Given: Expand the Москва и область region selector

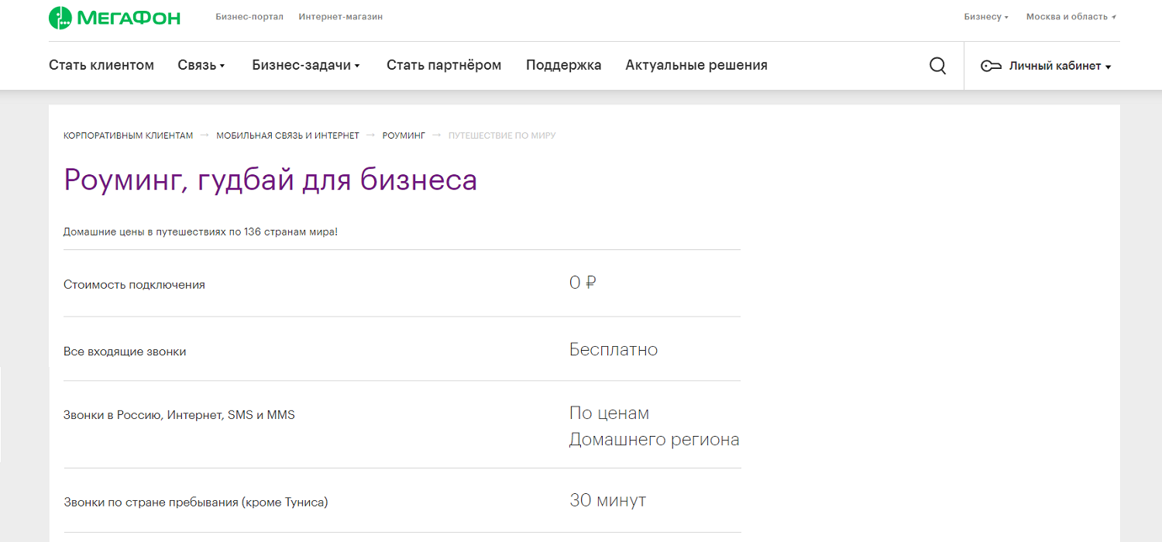Looking at the screenshot, I should click(x=1071, y=16).
